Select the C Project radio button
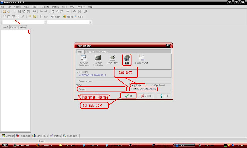247x148 pixels. (132, 86)
